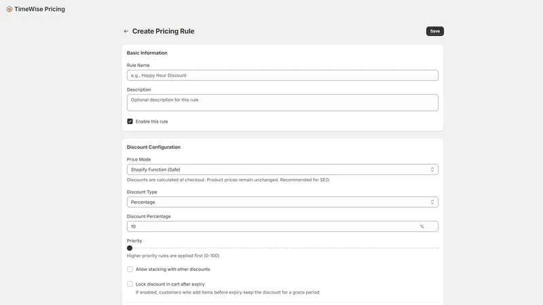
Task: Click the Discount Type label
Action: coord(142,192)
